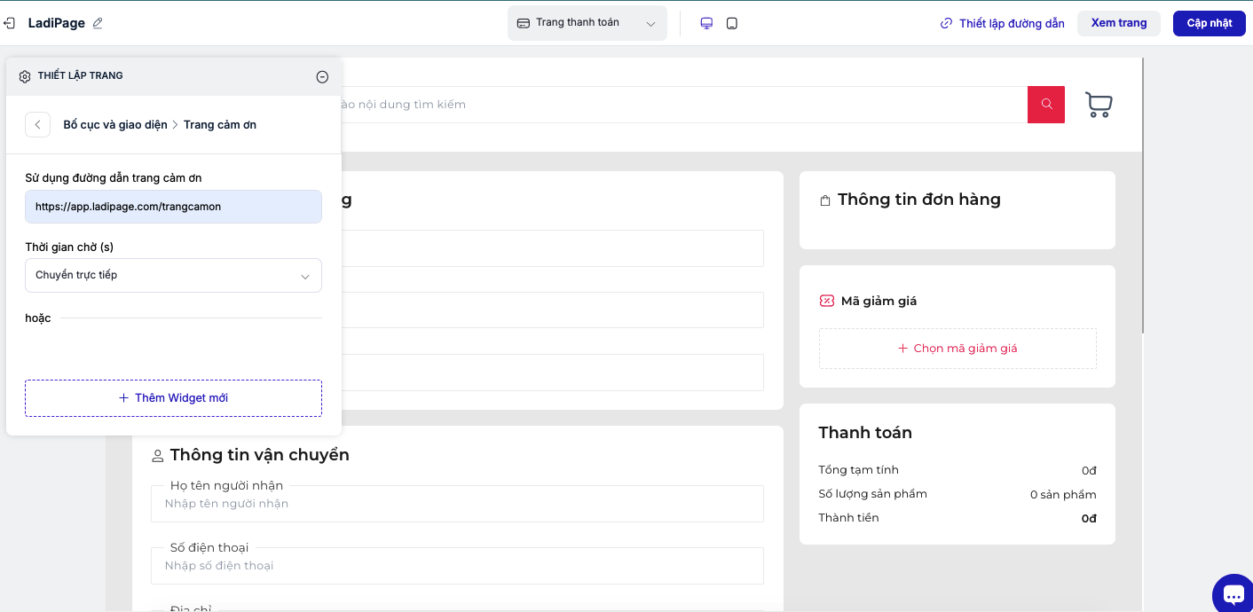Click the link icon of Thiết lập đường dẫn
Screen dimensions: 1253x612
(x=947, y=23)
